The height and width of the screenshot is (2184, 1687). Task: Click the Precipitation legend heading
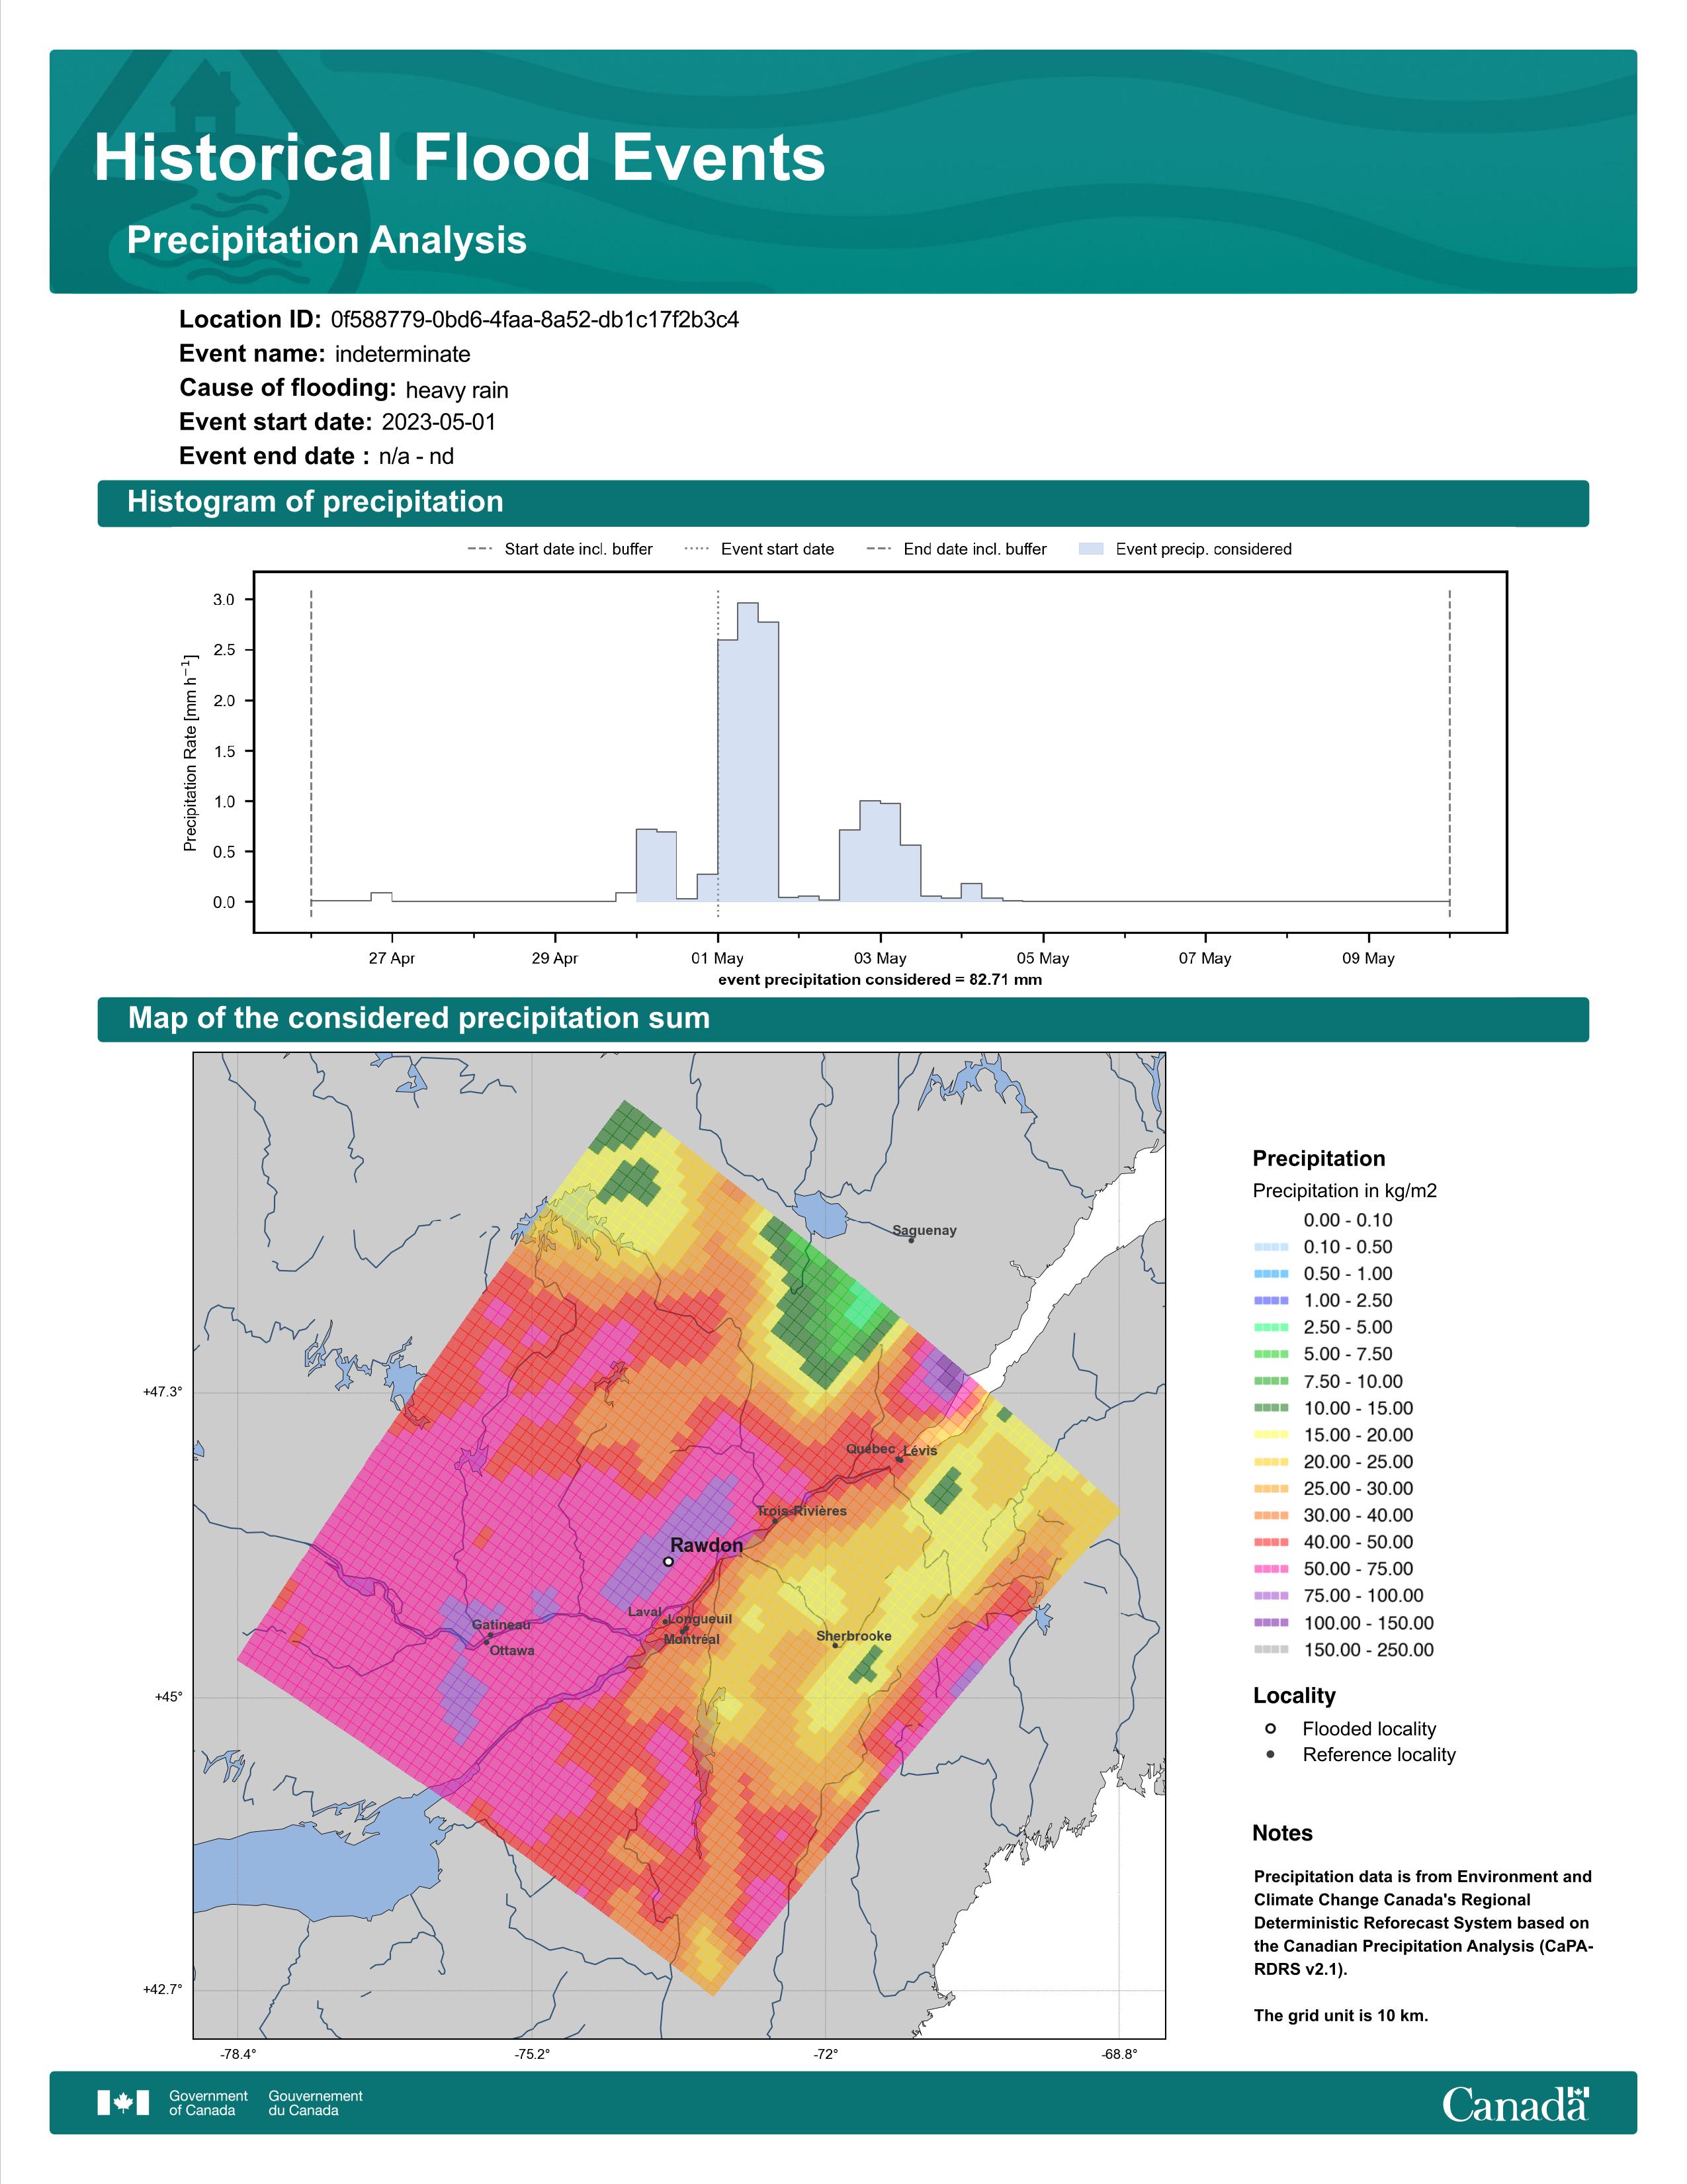coord(1319,1159)
